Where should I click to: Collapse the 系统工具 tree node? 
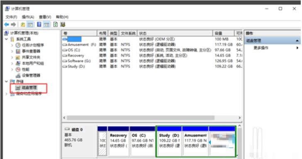click(6, 39)
